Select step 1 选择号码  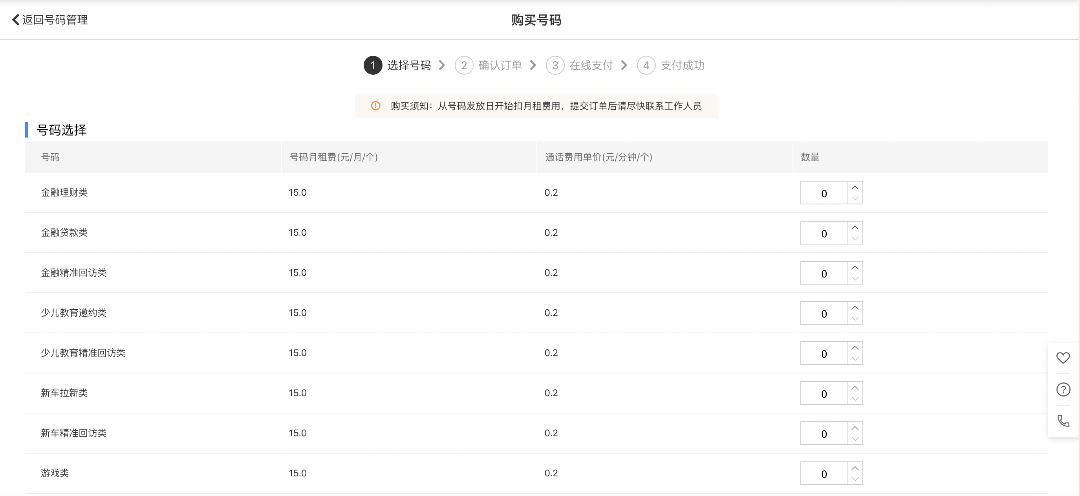click(x=397, y=66)
